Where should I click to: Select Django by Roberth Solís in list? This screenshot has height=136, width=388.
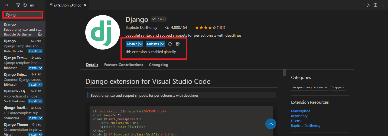23,46
